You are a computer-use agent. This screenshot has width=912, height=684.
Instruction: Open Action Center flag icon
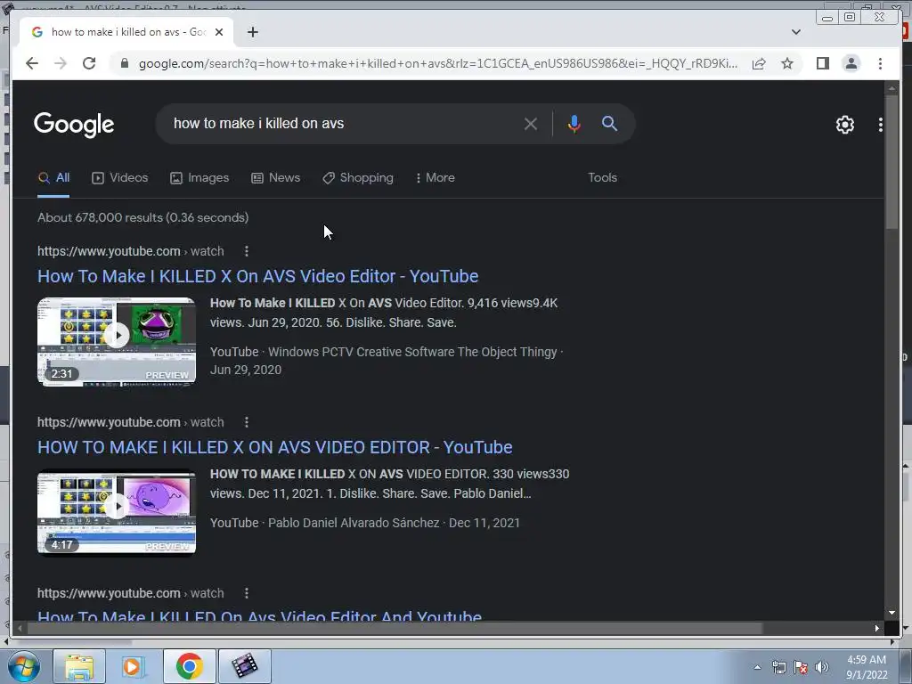pos(801,667)
